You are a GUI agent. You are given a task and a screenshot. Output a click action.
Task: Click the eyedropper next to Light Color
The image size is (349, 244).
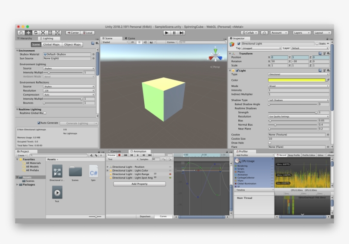[x=328, y=80]
